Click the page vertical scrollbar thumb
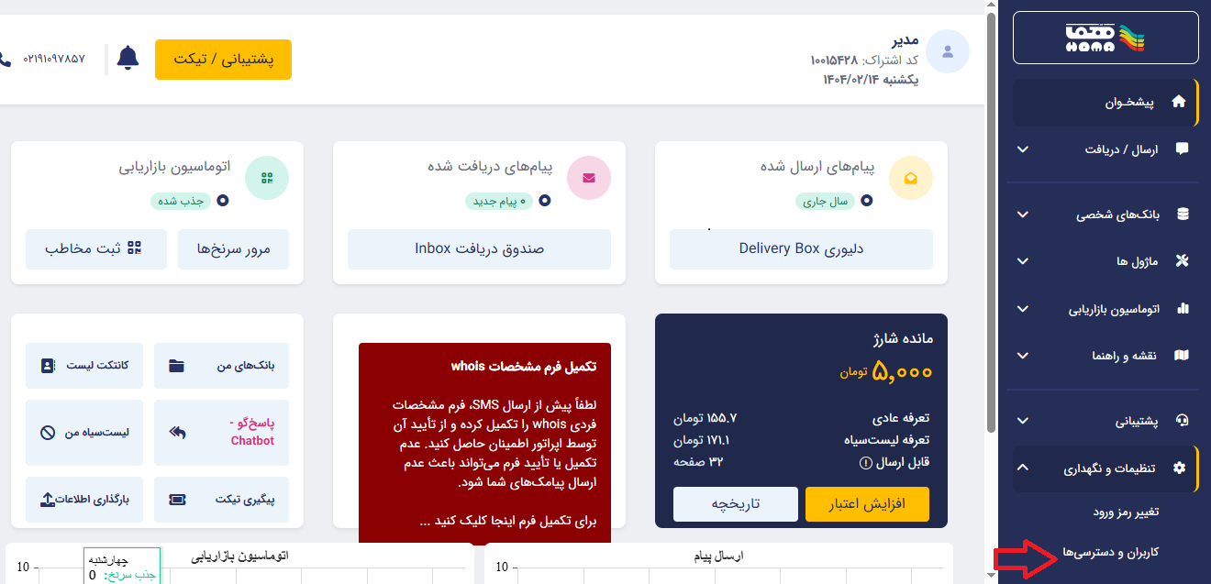The height and width of the screenshot is (584, 1211). tap(992, 225)
